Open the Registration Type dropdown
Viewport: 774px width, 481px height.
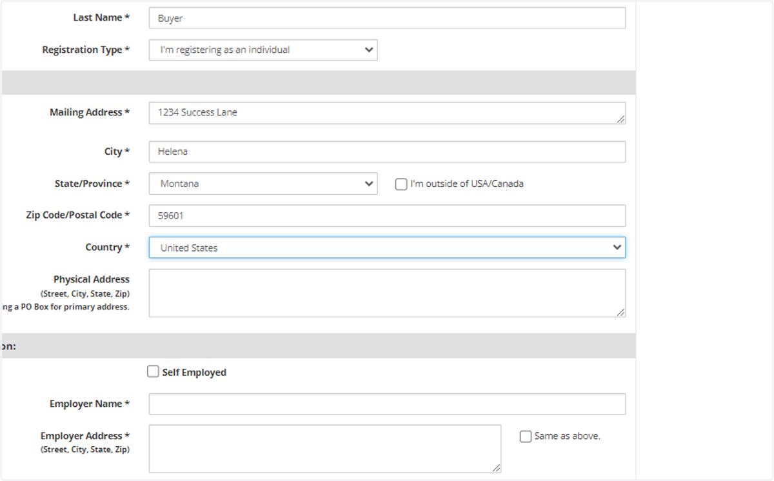click(263, 50)
